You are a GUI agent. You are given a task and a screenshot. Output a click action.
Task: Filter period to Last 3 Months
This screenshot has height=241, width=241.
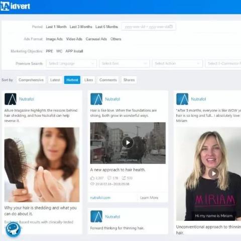tap(81, 27)
